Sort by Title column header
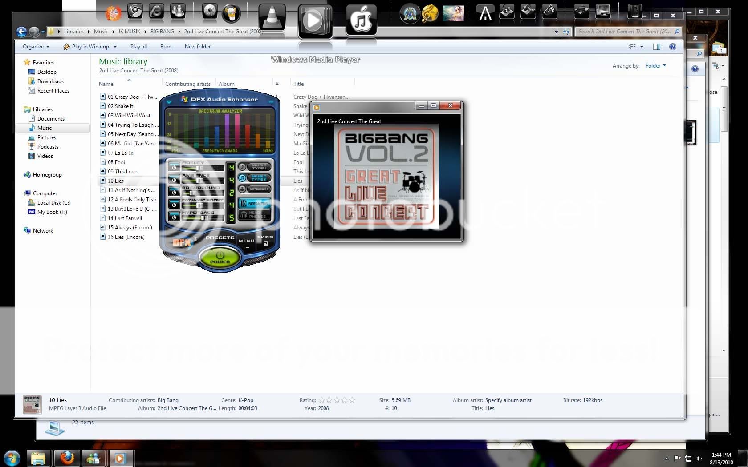This screenshot has height=467, width=748. (x=322, y=84)
